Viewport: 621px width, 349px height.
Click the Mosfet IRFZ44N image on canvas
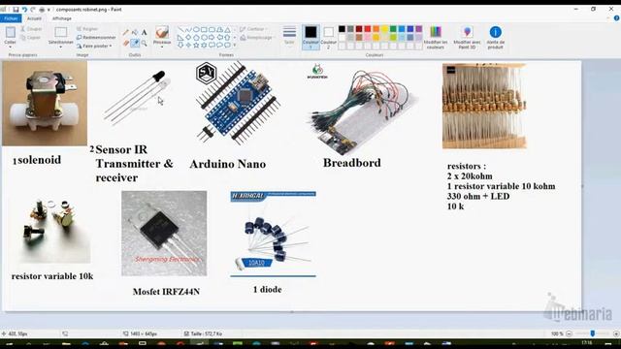(164, 234)
